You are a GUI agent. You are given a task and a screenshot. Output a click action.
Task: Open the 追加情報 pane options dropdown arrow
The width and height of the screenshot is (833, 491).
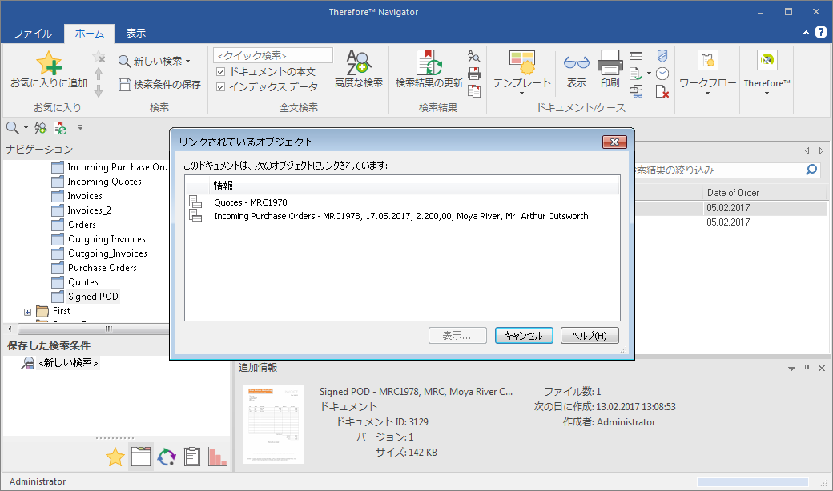point(791,369)
